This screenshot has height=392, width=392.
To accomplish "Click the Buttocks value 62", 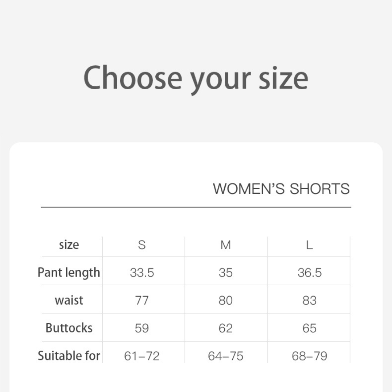I will (225, 328).
